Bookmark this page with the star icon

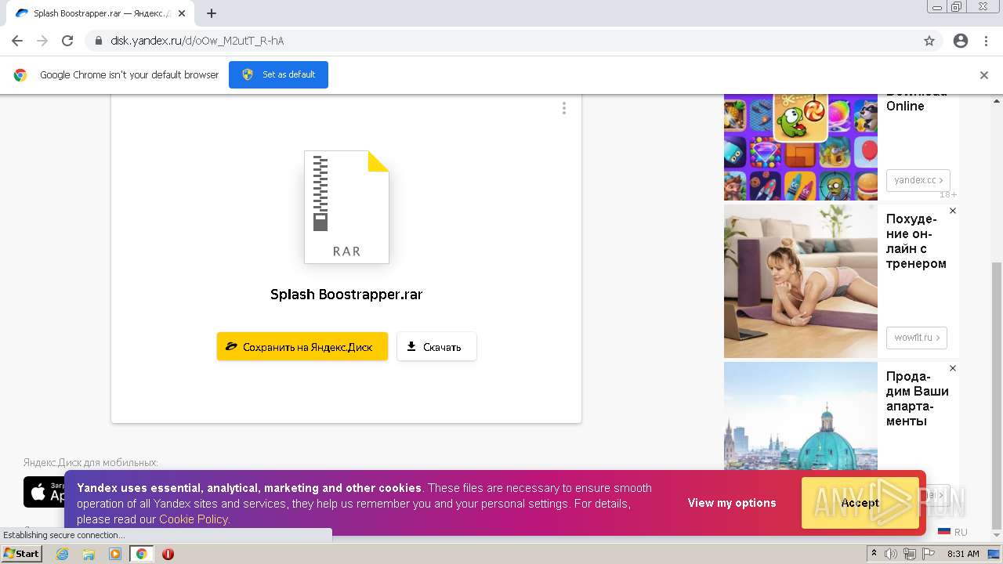click(x=929, y=41)
